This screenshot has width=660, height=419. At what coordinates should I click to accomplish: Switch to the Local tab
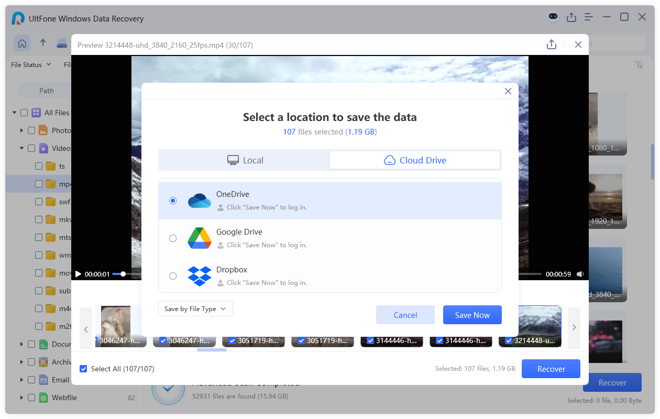(x=245, y=160)
